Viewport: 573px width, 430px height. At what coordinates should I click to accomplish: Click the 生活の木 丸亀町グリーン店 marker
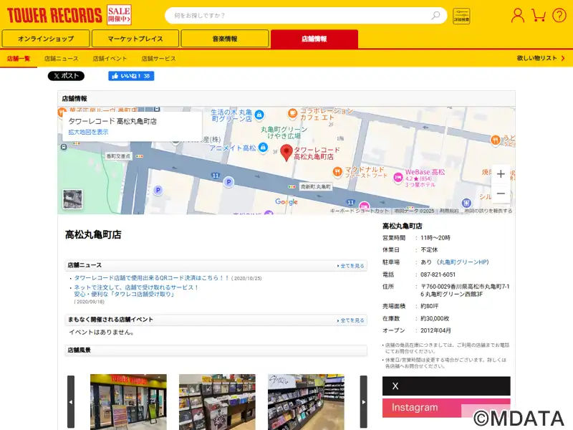[x=259, y=115]
